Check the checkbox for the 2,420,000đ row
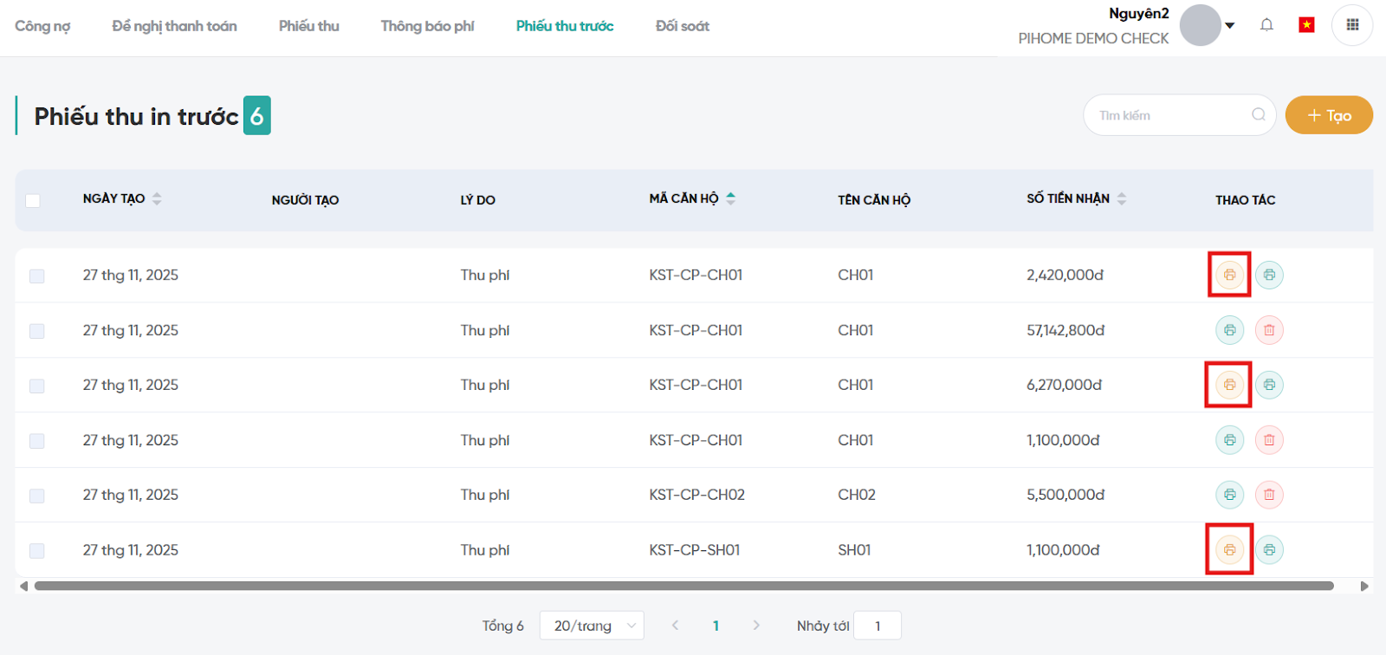 (36, 276)
